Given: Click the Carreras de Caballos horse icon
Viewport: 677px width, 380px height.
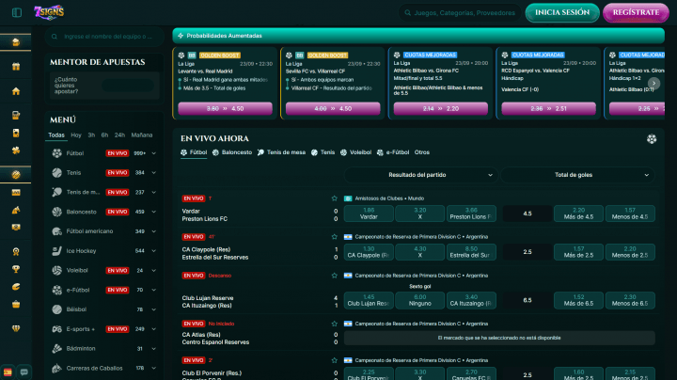Looking at the screenshot, I should click(x=57, y=369).
